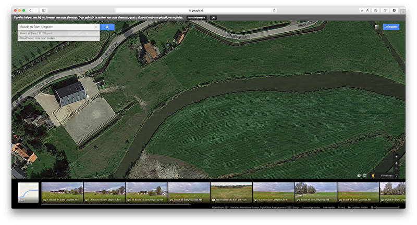417x225 pixels.
Task: Click the smaller A text size button
Action: pyautogui.click(x=362, y=10)
